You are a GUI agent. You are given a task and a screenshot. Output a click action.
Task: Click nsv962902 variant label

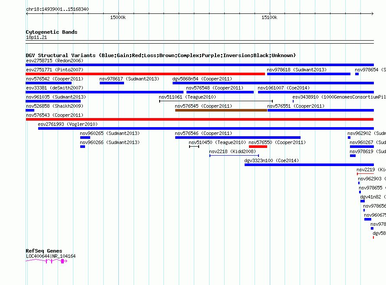366,133
